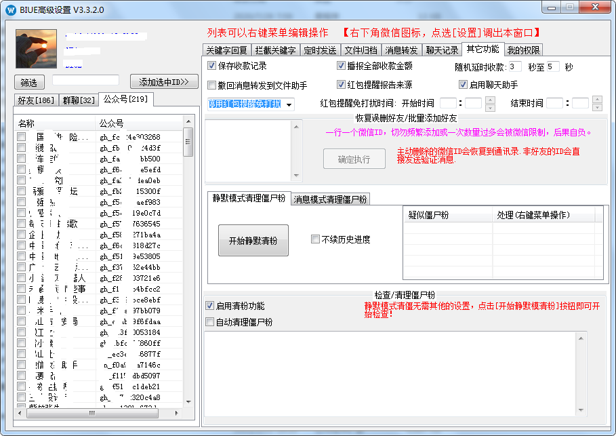Click the 确定执行 button
Viewport: 616px width, 436px height.
[x=354, y=159]
